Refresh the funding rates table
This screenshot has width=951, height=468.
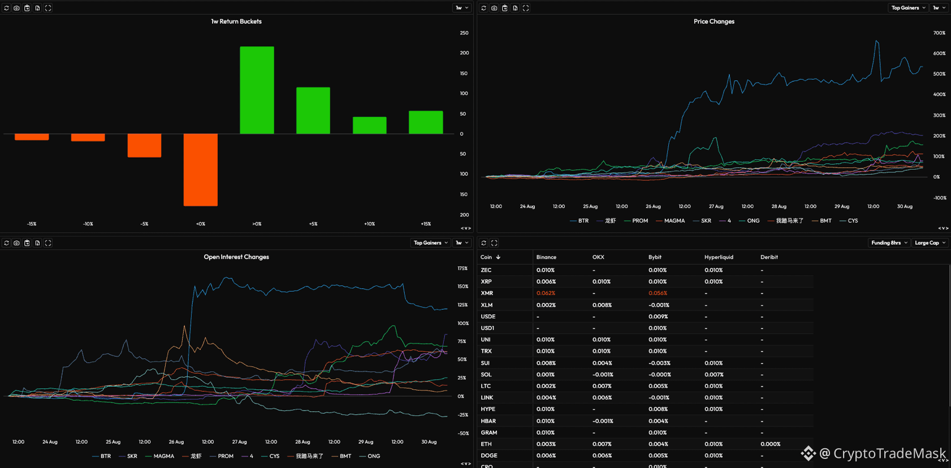point(483,243)
